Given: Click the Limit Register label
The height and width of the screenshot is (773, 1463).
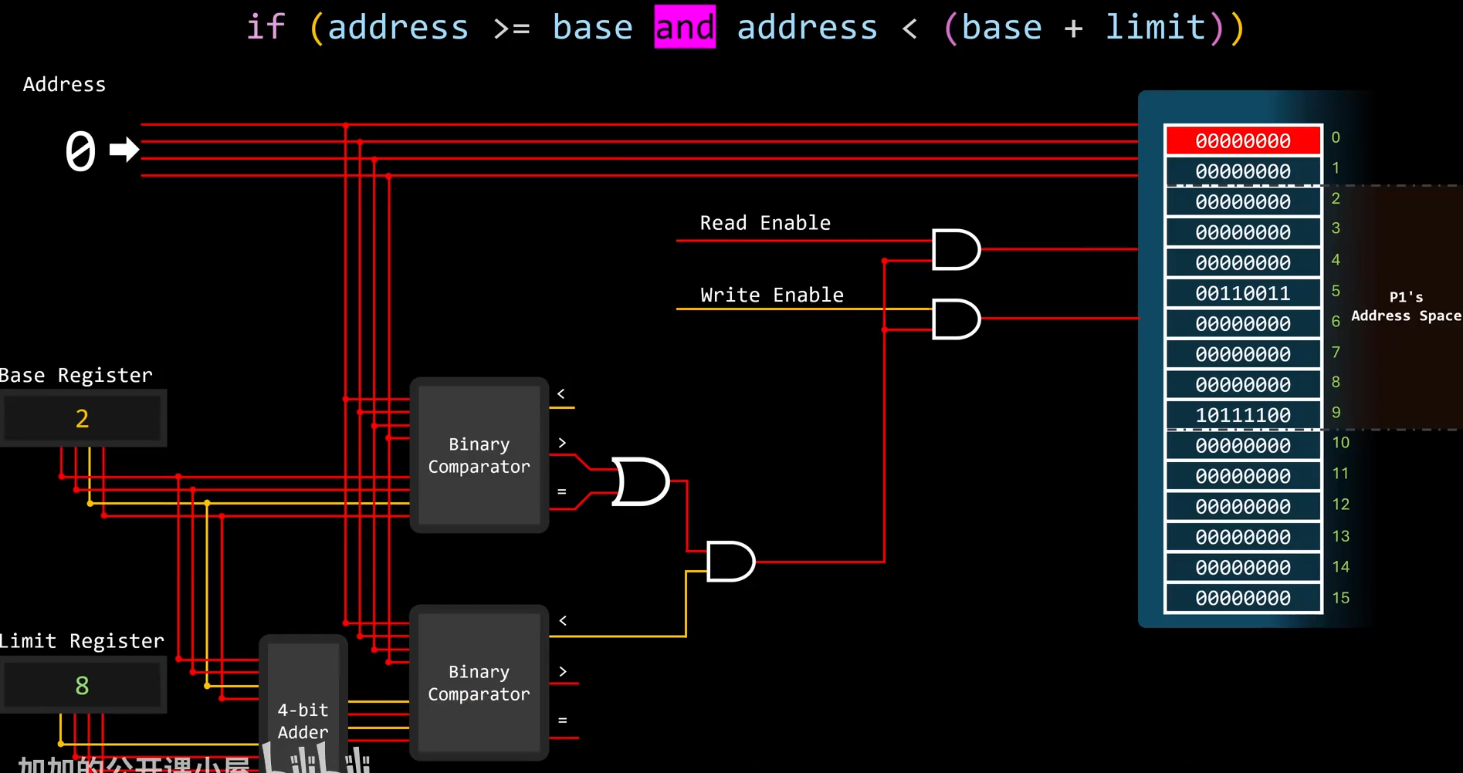Looking at the screenshot, I should 82,641.
